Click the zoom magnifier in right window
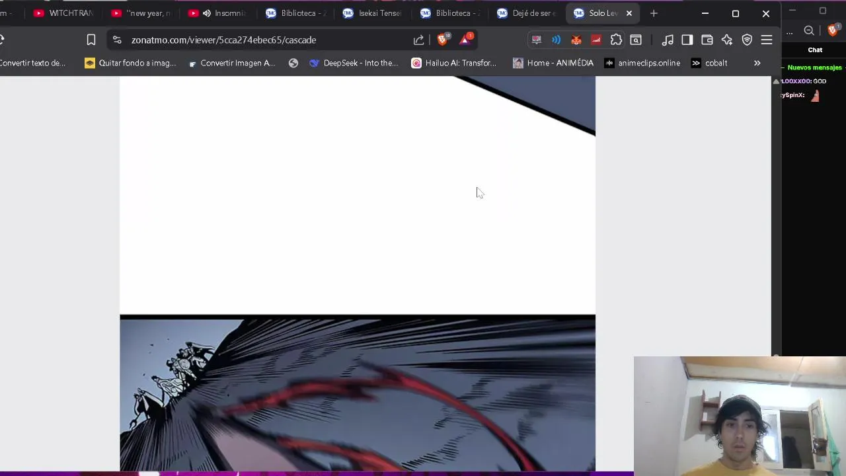Screen dimensions: 846x476 809,30
